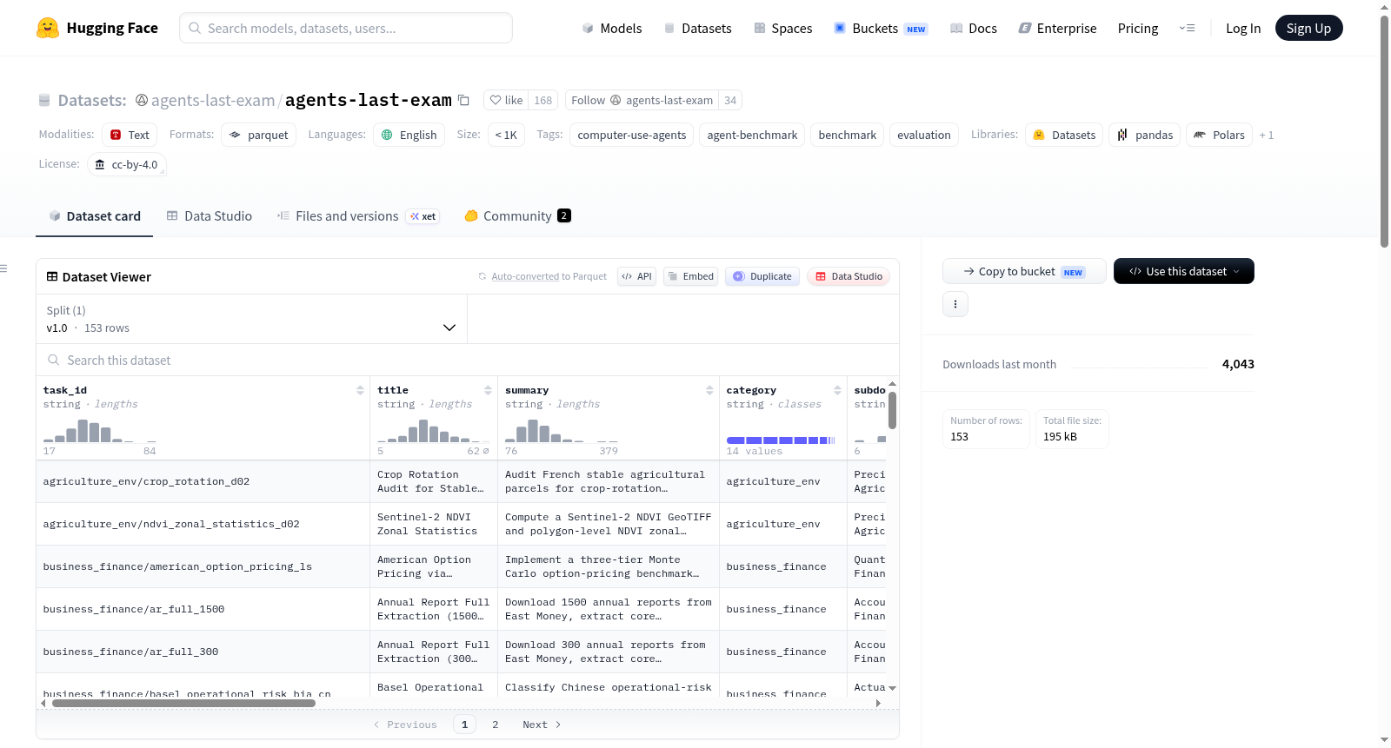Click the Sign Up button

coord(1308,28)
